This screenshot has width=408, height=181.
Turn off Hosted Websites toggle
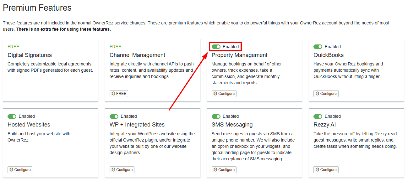point(12,116)
